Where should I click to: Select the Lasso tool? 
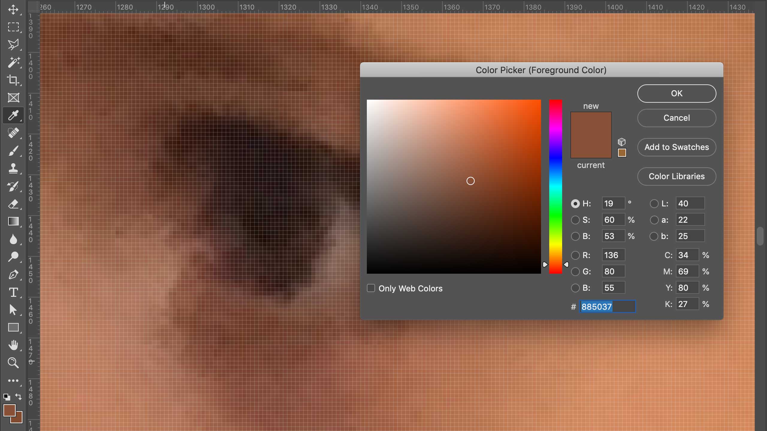pos(14,45)
